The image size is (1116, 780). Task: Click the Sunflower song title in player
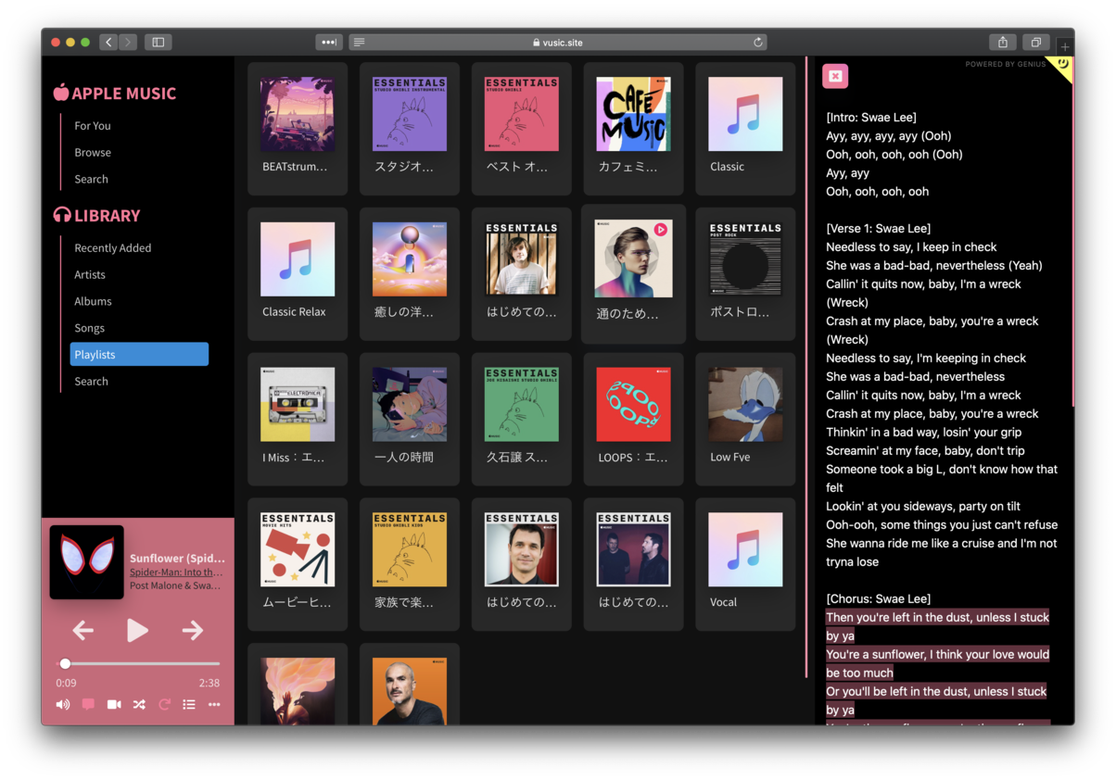click(177, 559)
